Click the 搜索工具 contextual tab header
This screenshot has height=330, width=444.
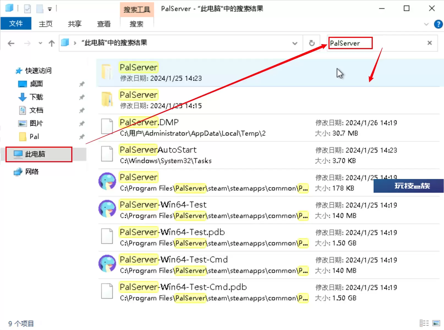[137, 10]
